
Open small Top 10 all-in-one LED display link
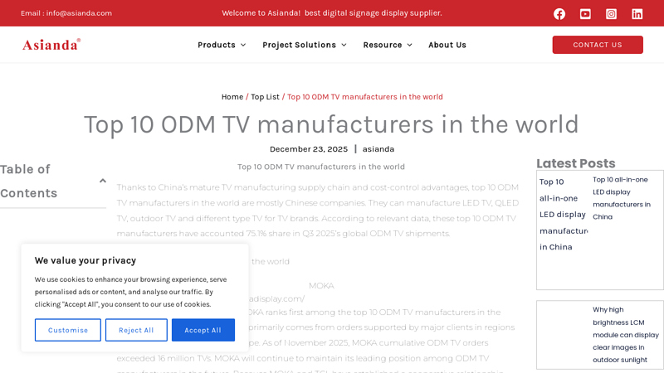(x=621, y=198)
